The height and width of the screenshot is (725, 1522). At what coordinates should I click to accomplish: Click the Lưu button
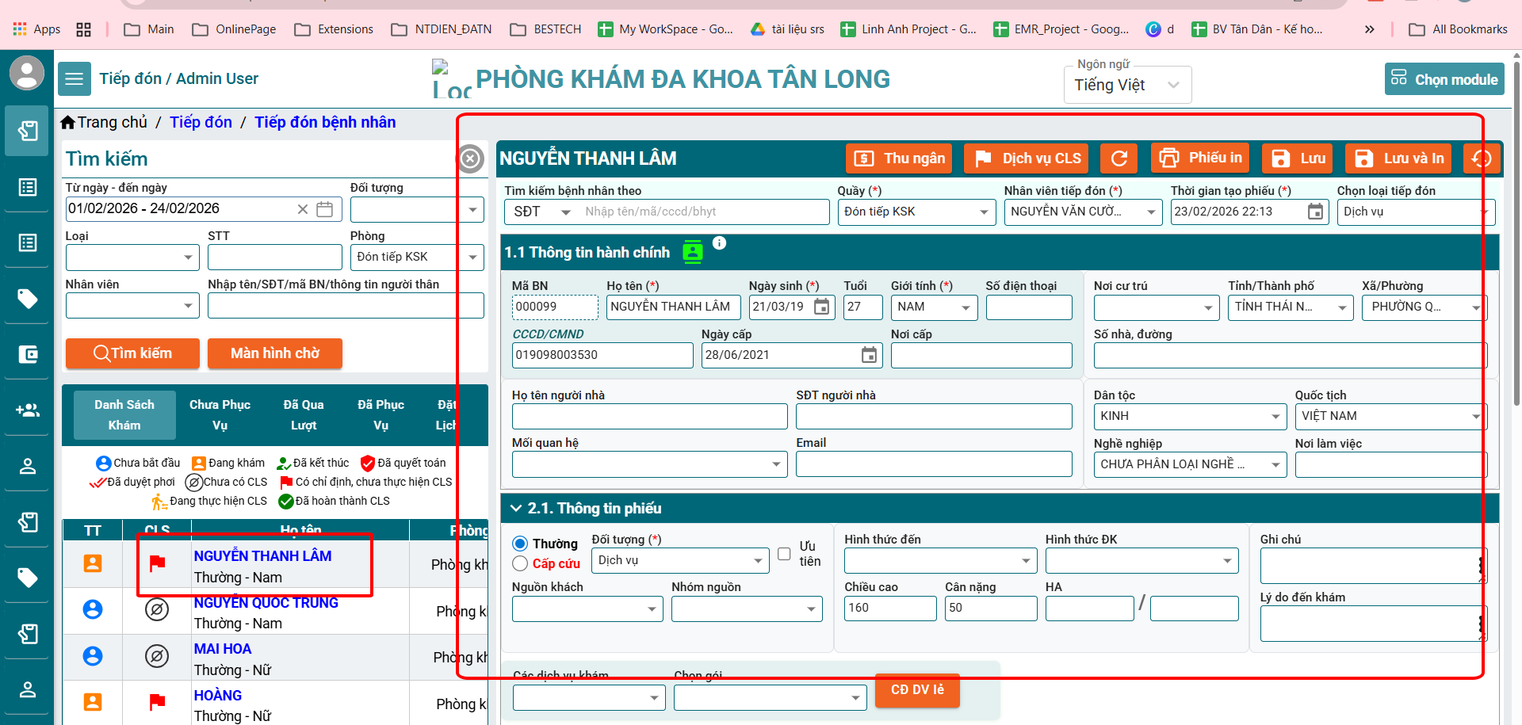click(x=1298, y=158)
